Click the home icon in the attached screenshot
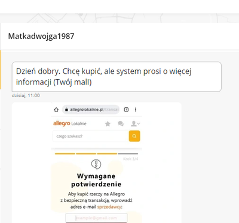 click(x=56, y=110)
